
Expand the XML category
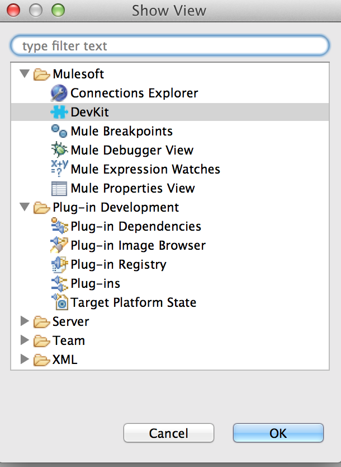coord(25,359)
